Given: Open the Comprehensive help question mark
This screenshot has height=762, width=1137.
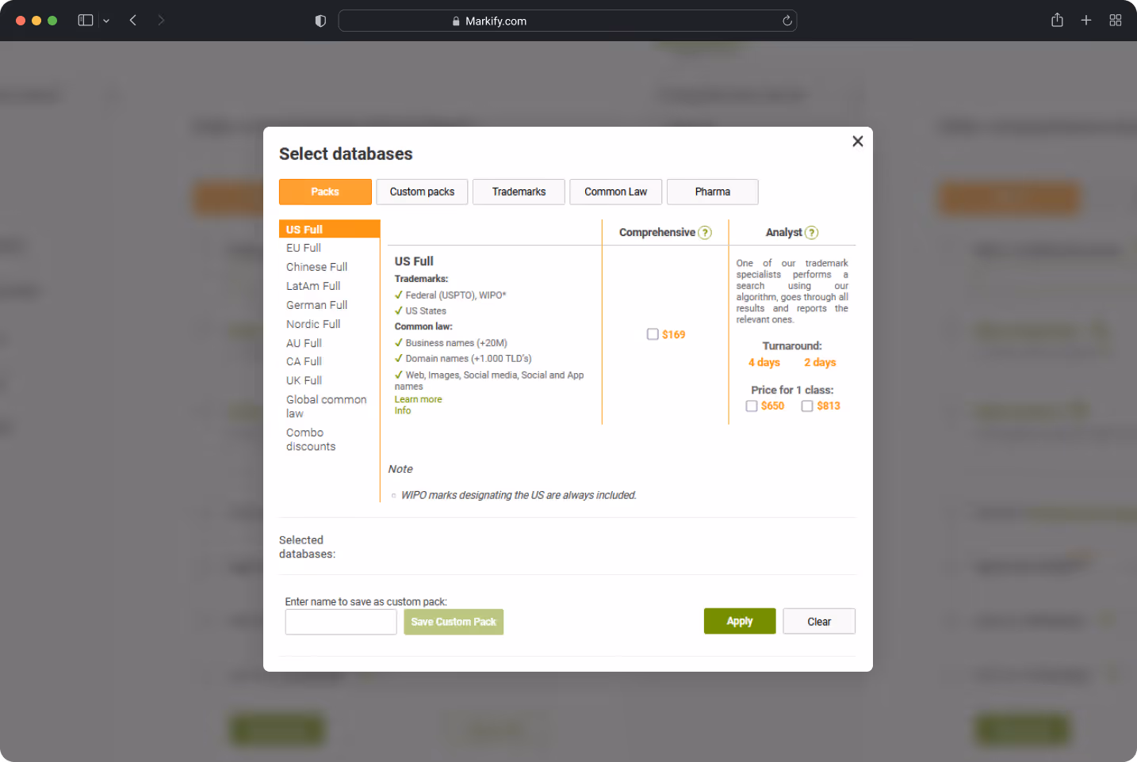Looking at the screenshot, I should (x=705, y=233).
